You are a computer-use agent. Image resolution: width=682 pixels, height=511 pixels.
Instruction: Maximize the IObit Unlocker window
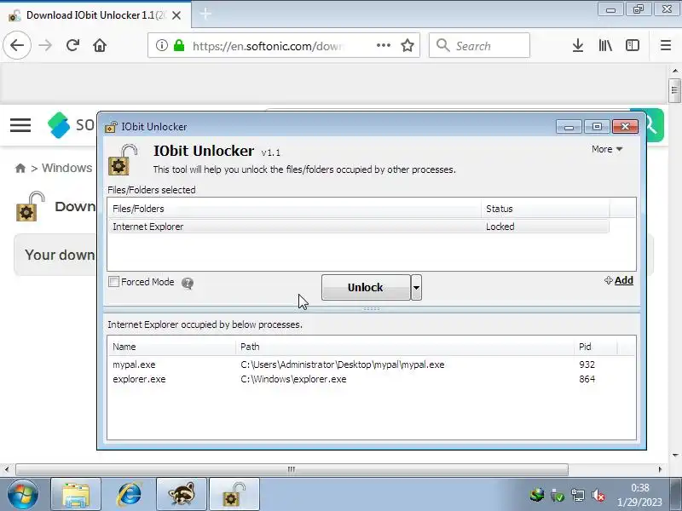pos(597,126)
